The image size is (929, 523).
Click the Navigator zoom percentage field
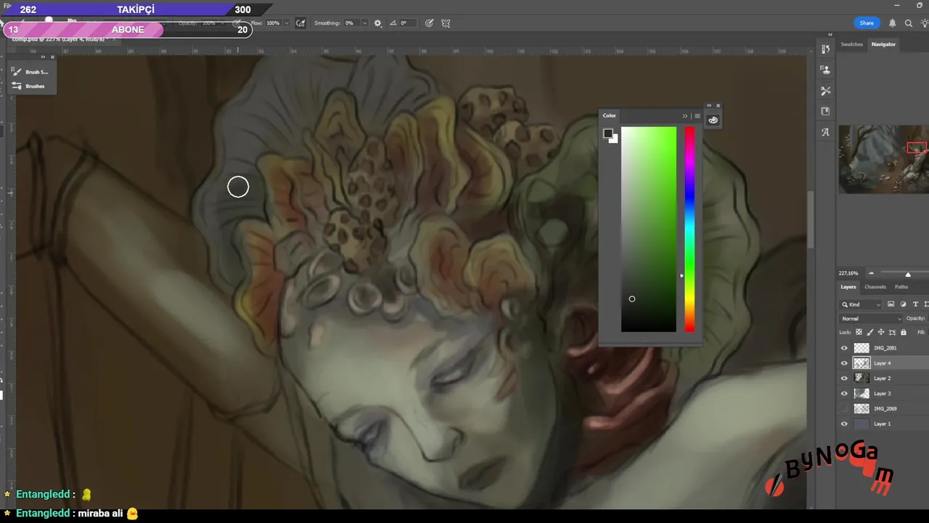click(x=848, y=273)
